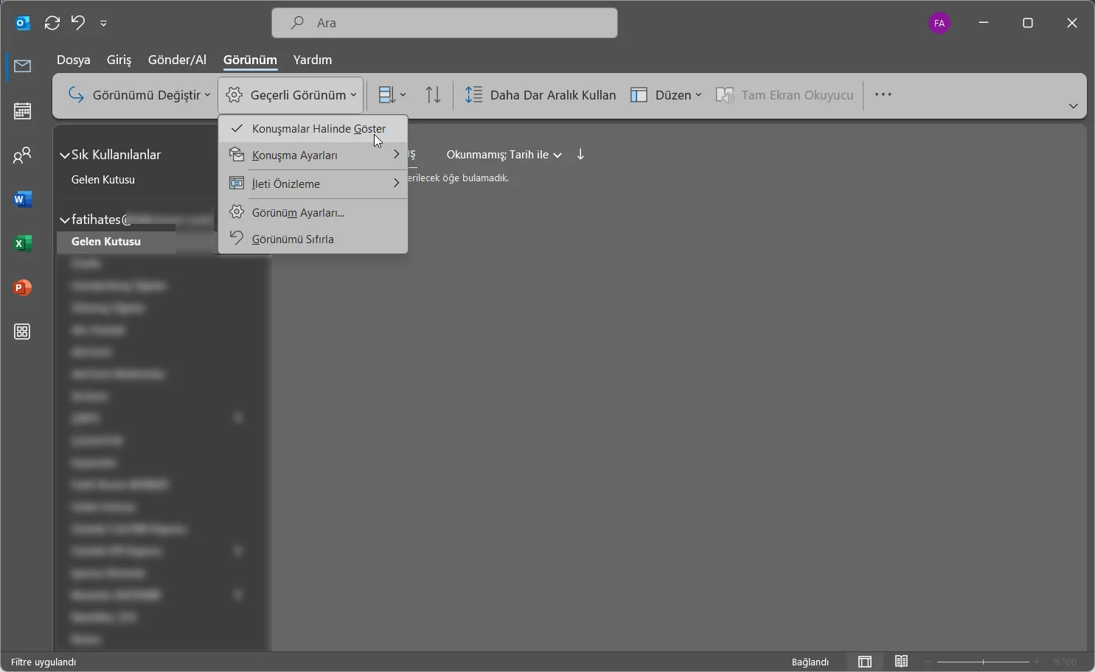Open Görünüm Ayarları from the menu
The height and width of the screenshot is (672, 1095).
[x=313, y=213]
